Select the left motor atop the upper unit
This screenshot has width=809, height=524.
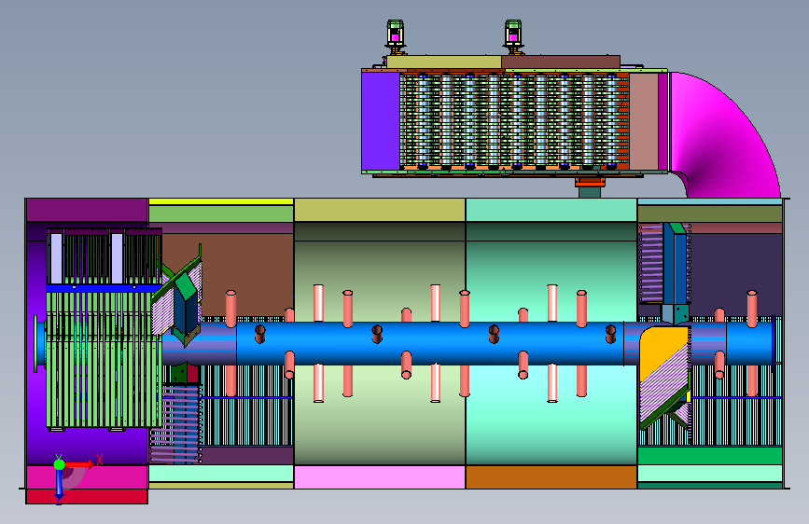(x=396, y=36)
